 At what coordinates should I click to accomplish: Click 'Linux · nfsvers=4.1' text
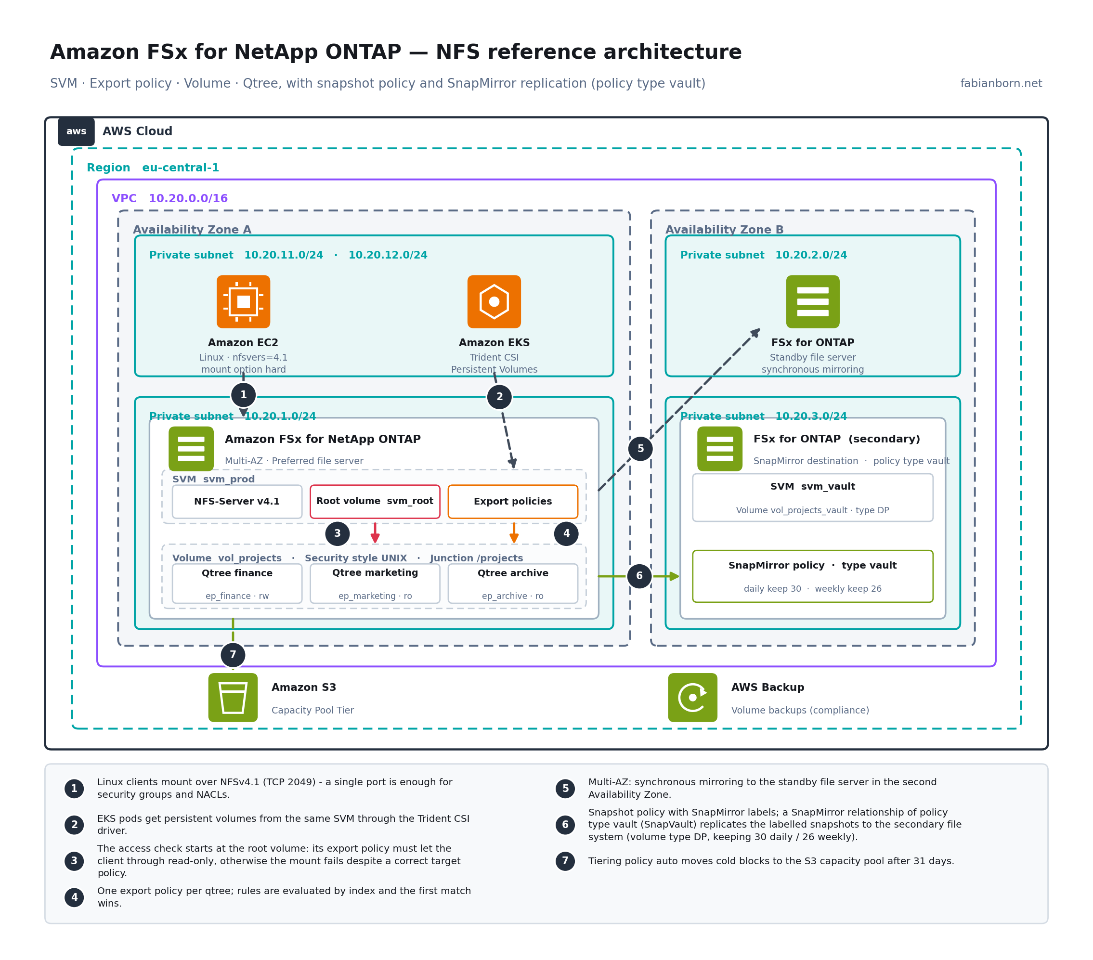(x=243, y=357)
